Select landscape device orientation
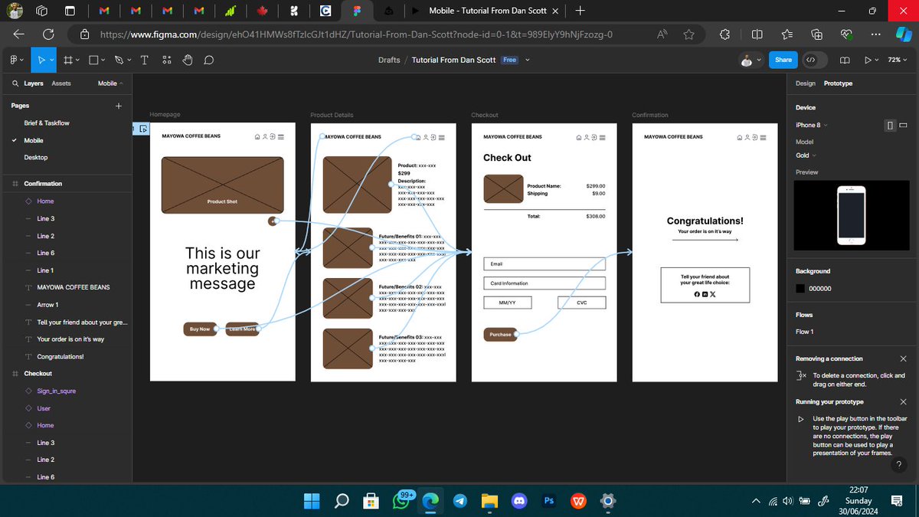Screen dimensions: 919x517 pyautogui.click(x=903, y=125)
